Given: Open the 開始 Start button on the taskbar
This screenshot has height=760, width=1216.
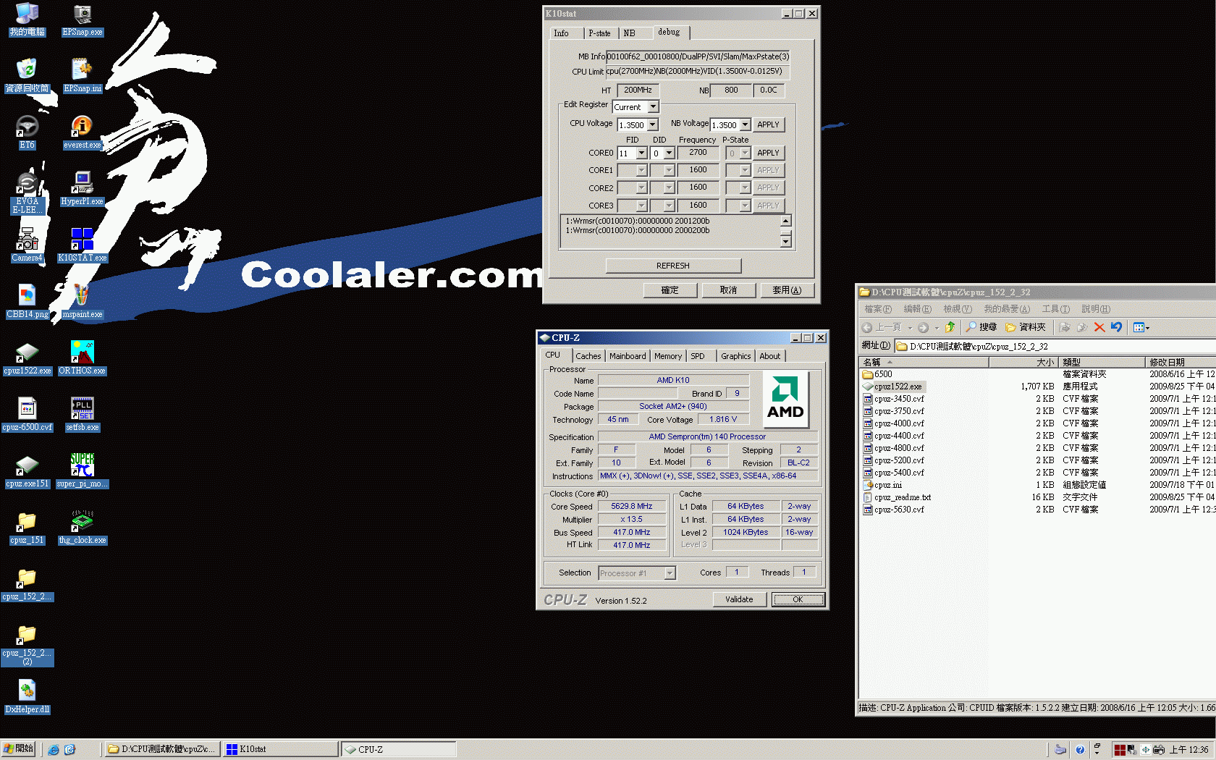Looking at the screenshot, I should coord(19,749).
